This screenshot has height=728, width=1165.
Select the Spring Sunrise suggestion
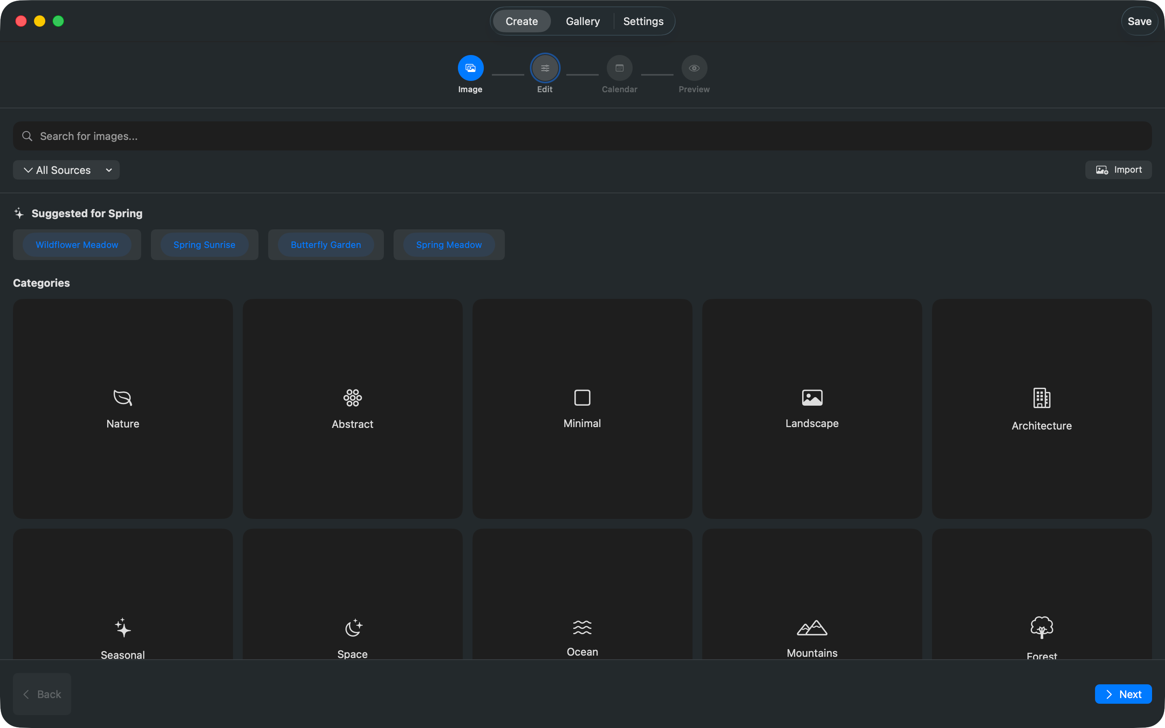205,245
